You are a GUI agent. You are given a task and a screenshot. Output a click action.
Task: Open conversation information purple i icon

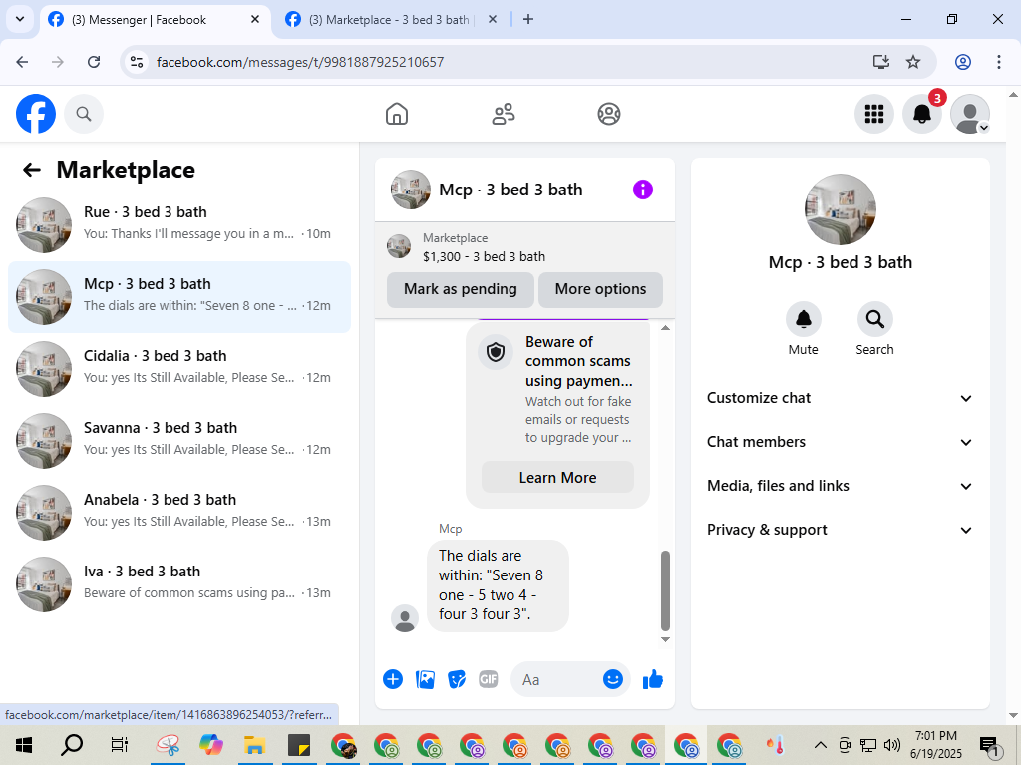coord(643,190)
